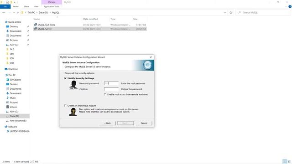Focus the New root password field
Image resolution: width=292 pixels, height=164 pixels.
coord(111,83)
